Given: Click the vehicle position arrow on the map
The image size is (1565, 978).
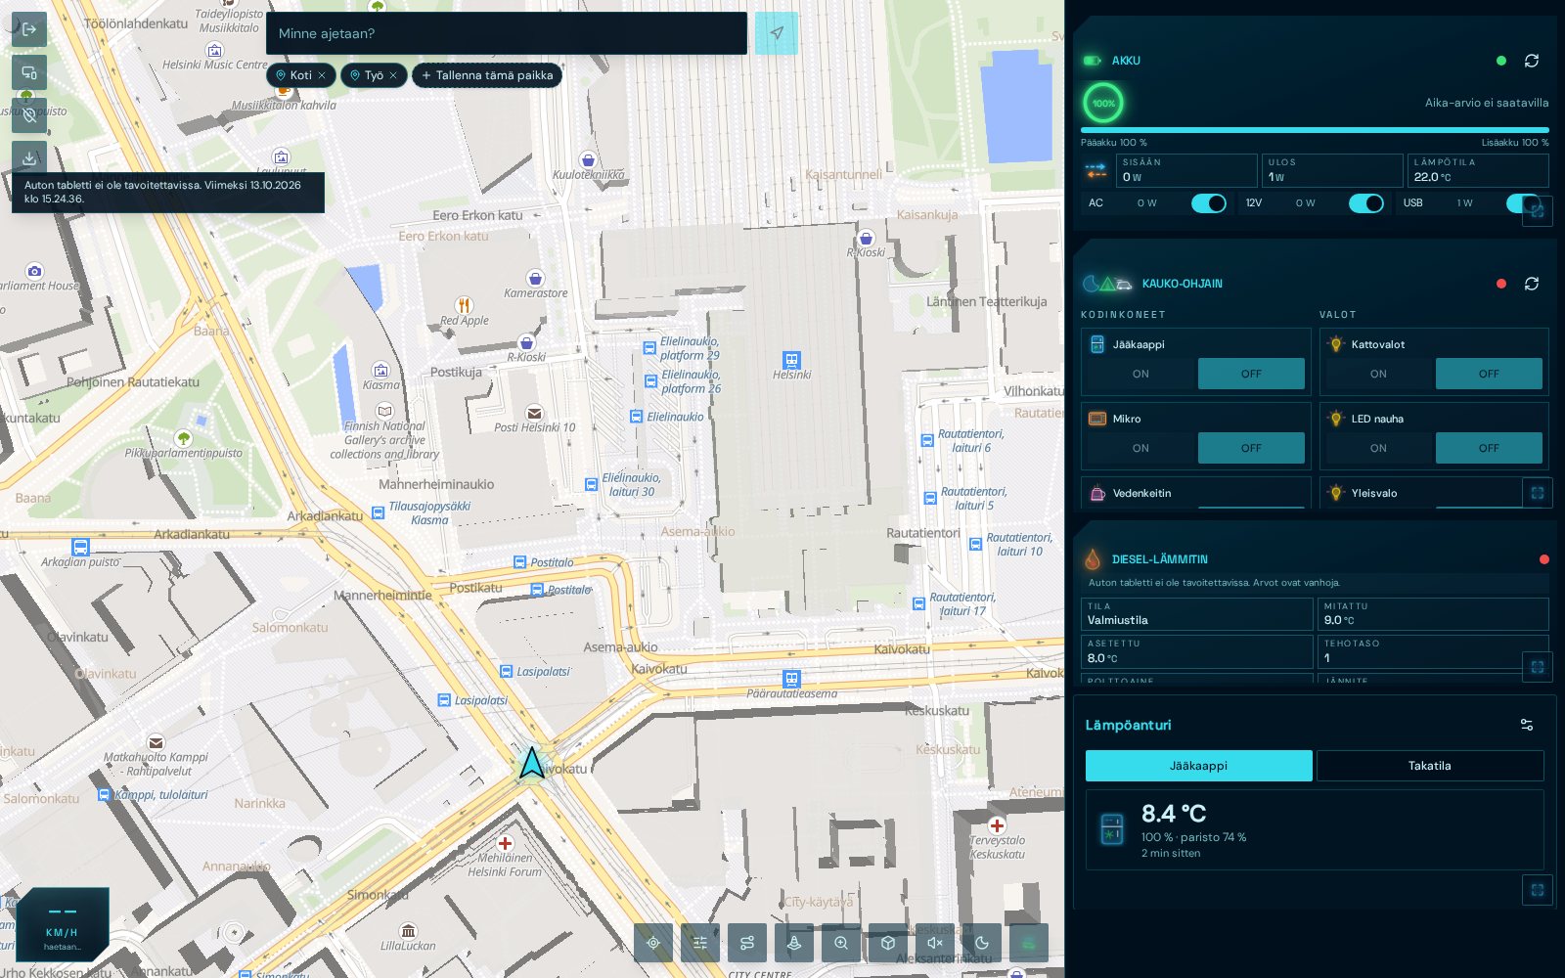Looking at the screenshot, I should point(532,764).
